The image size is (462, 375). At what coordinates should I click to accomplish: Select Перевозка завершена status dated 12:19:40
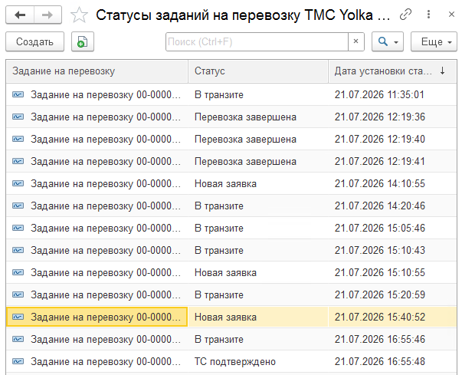pyautogui.click(x=245, y=139)
